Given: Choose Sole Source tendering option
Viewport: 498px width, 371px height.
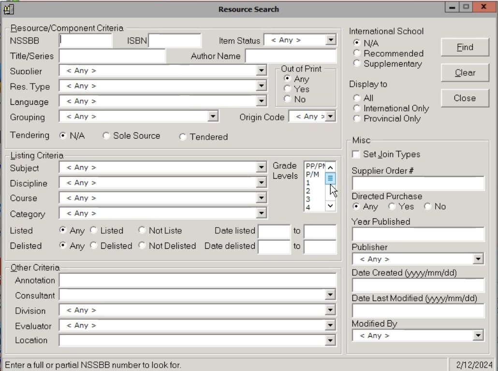Looking at the screenshot, I should click(106, 136).
